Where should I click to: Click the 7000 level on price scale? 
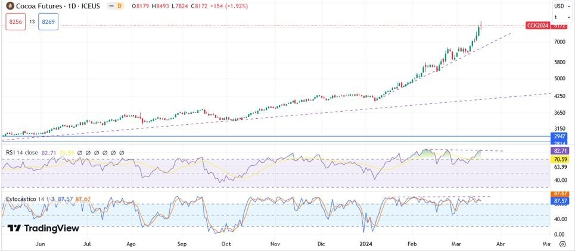click(x=560, y=42)
